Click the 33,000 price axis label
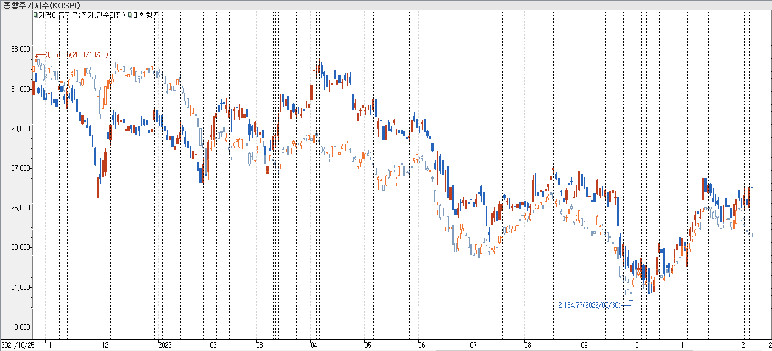The height and width of the screenshot is (351, 772). (x=20, y=49)
